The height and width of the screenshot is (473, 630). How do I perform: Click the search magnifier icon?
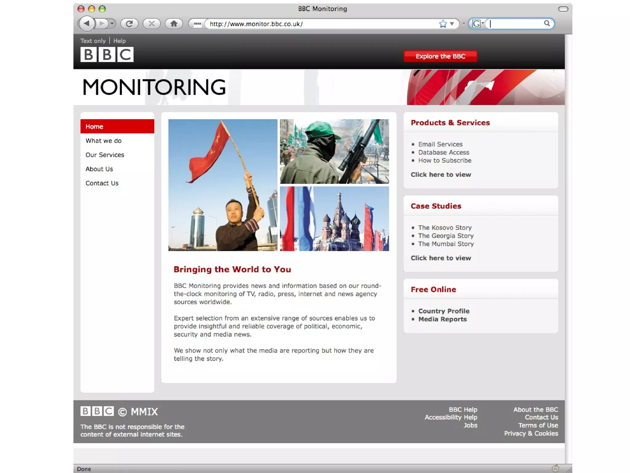point(547,23)
